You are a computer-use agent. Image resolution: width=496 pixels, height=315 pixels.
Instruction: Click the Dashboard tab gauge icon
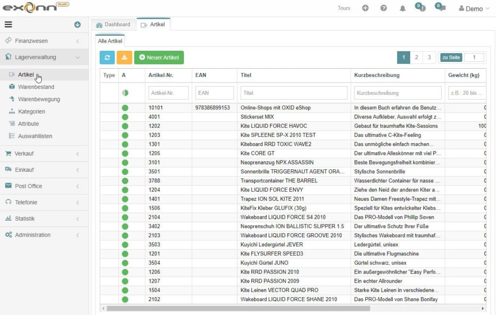click(x=99, y=25)
